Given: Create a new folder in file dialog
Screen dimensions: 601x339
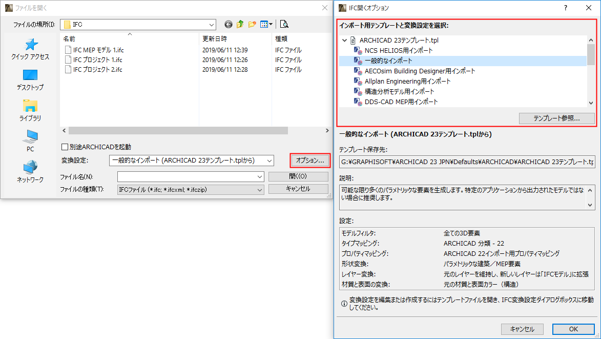Looking at the screenshot, I should pos(252,25).
